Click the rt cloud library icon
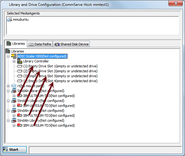185x156 pixels. point(14,86)
